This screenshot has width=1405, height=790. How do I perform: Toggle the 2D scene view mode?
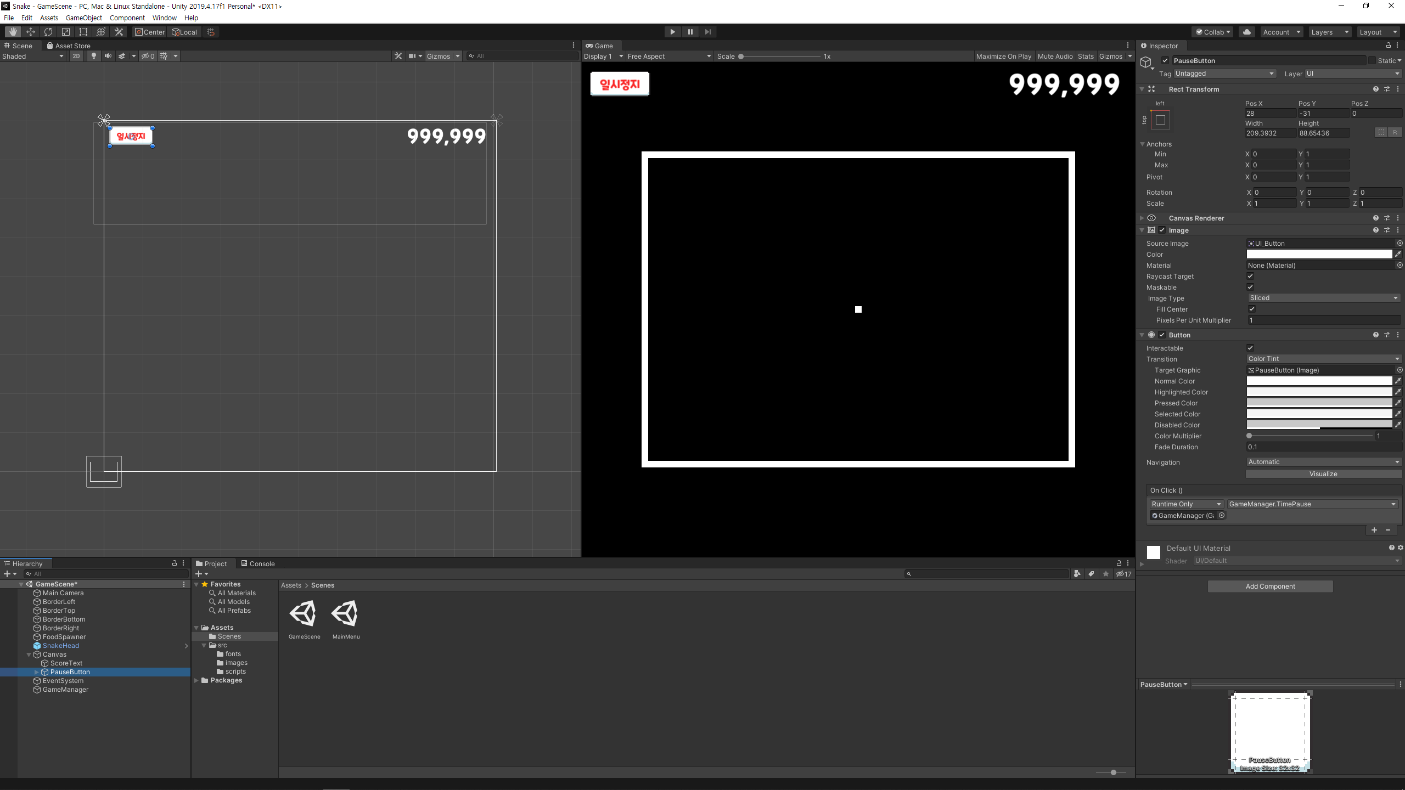coord(76,56)
